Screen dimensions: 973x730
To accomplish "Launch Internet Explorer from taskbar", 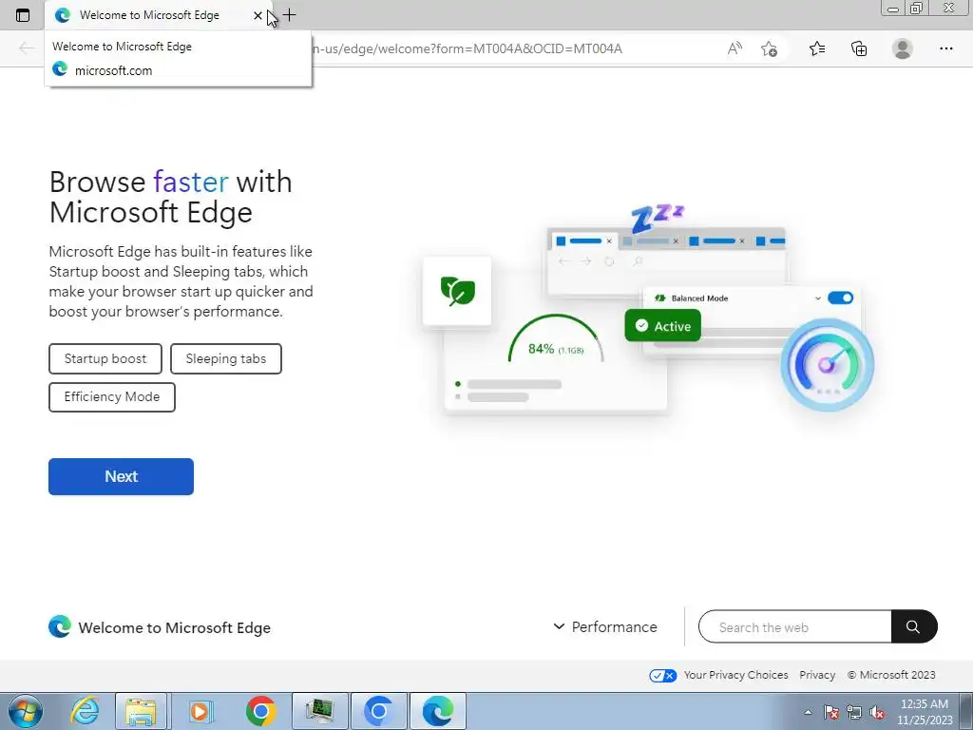I will point(85,711).
